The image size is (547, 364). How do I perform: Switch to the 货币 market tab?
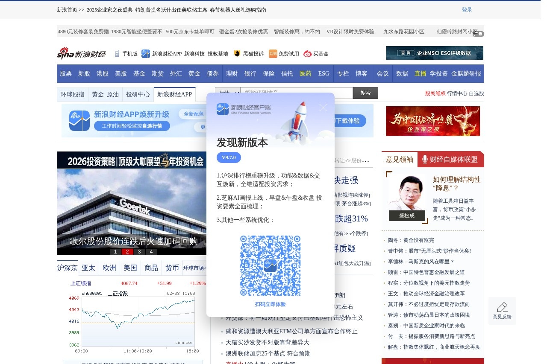tap(172, 268)
